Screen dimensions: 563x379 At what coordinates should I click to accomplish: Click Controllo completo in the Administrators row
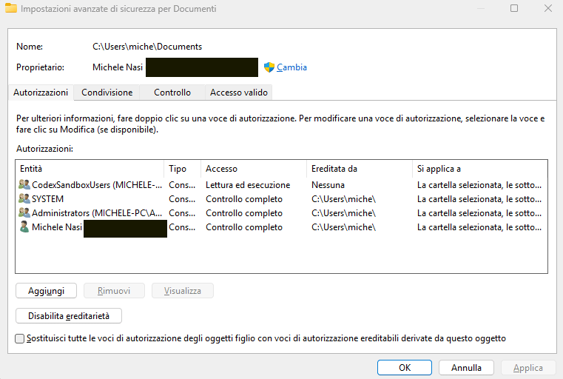tap(244, 212)
